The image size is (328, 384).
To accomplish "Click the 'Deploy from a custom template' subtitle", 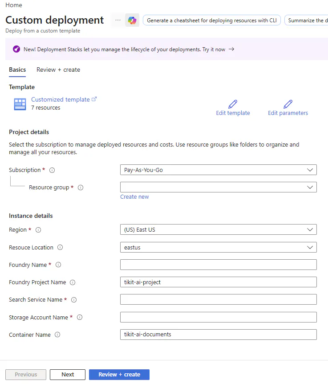I will click(x=43, y=31).
